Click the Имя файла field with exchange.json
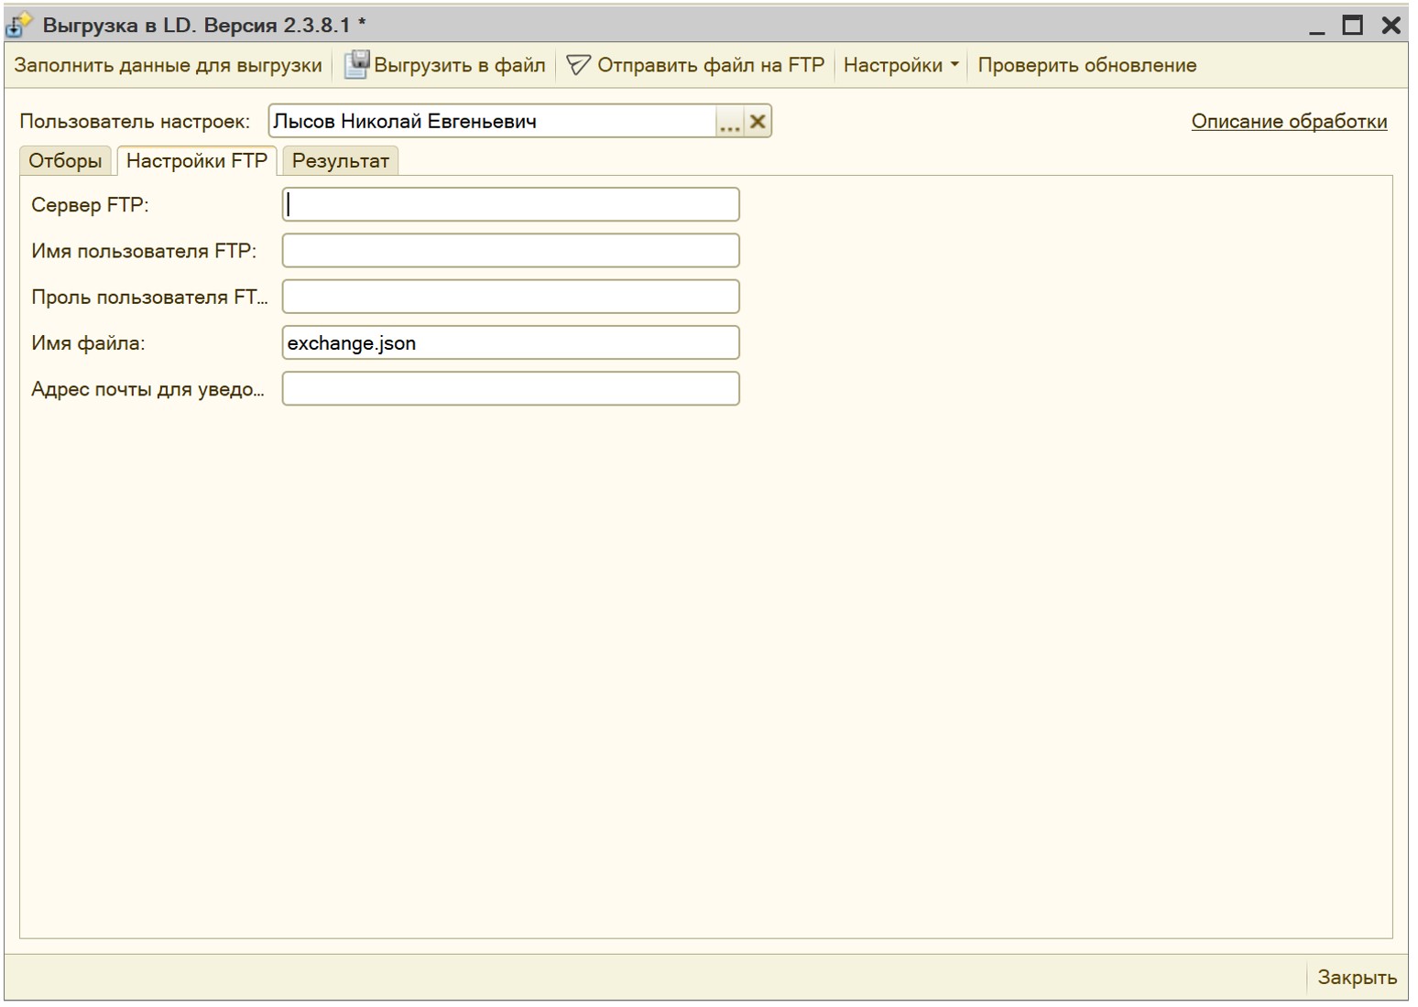The image size is (1418, 1007). click(x=510, y=343)
